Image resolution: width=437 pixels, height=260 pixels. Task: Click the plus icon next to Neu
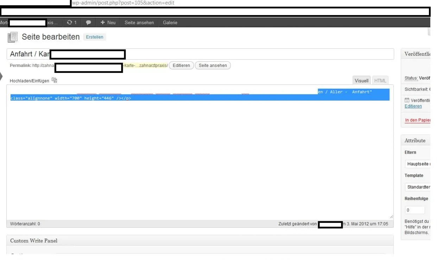tap(103, 22)
